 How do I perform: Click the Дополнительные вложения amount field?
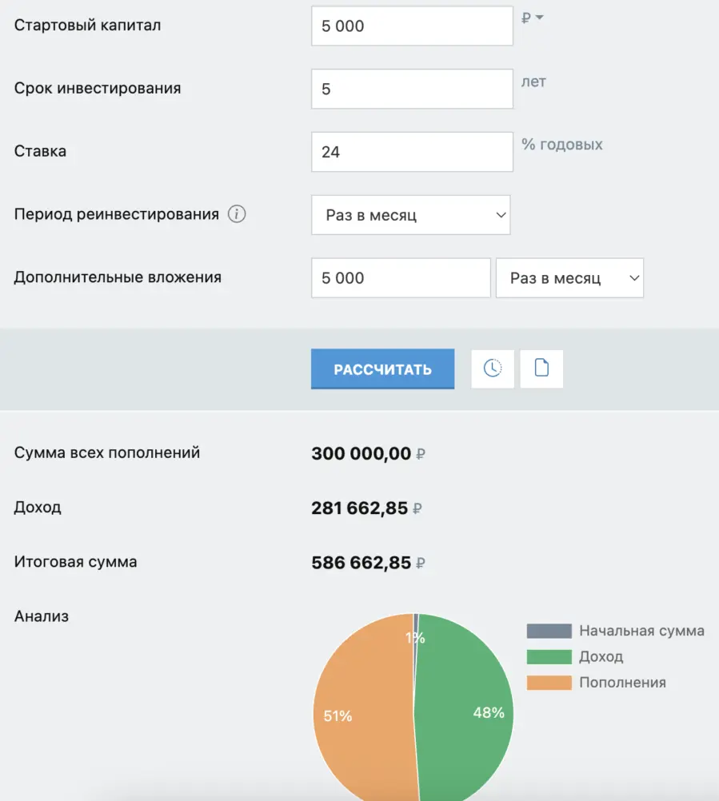coord(401,278)
